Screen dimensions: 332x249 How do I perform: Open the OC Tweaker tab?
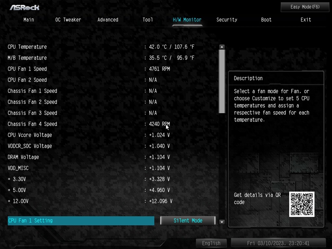click(x=68, y=20)
